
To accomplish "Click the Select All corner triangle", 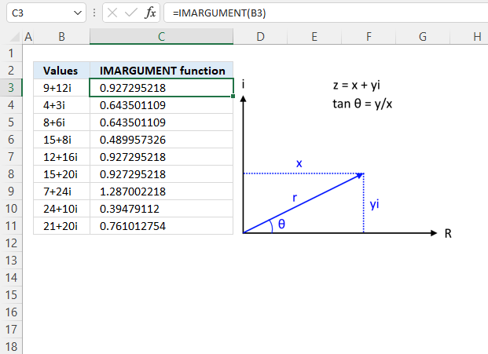I will (15, 37).
